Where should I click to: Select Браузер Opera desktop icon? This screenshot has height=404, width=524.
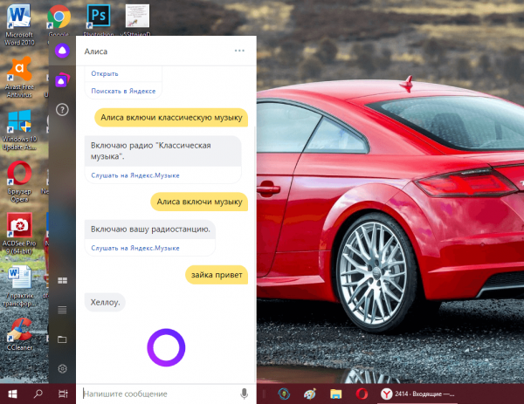(19, 182)
